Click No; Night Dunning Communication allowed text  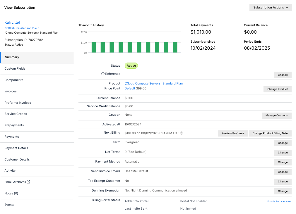pos(156,190)
